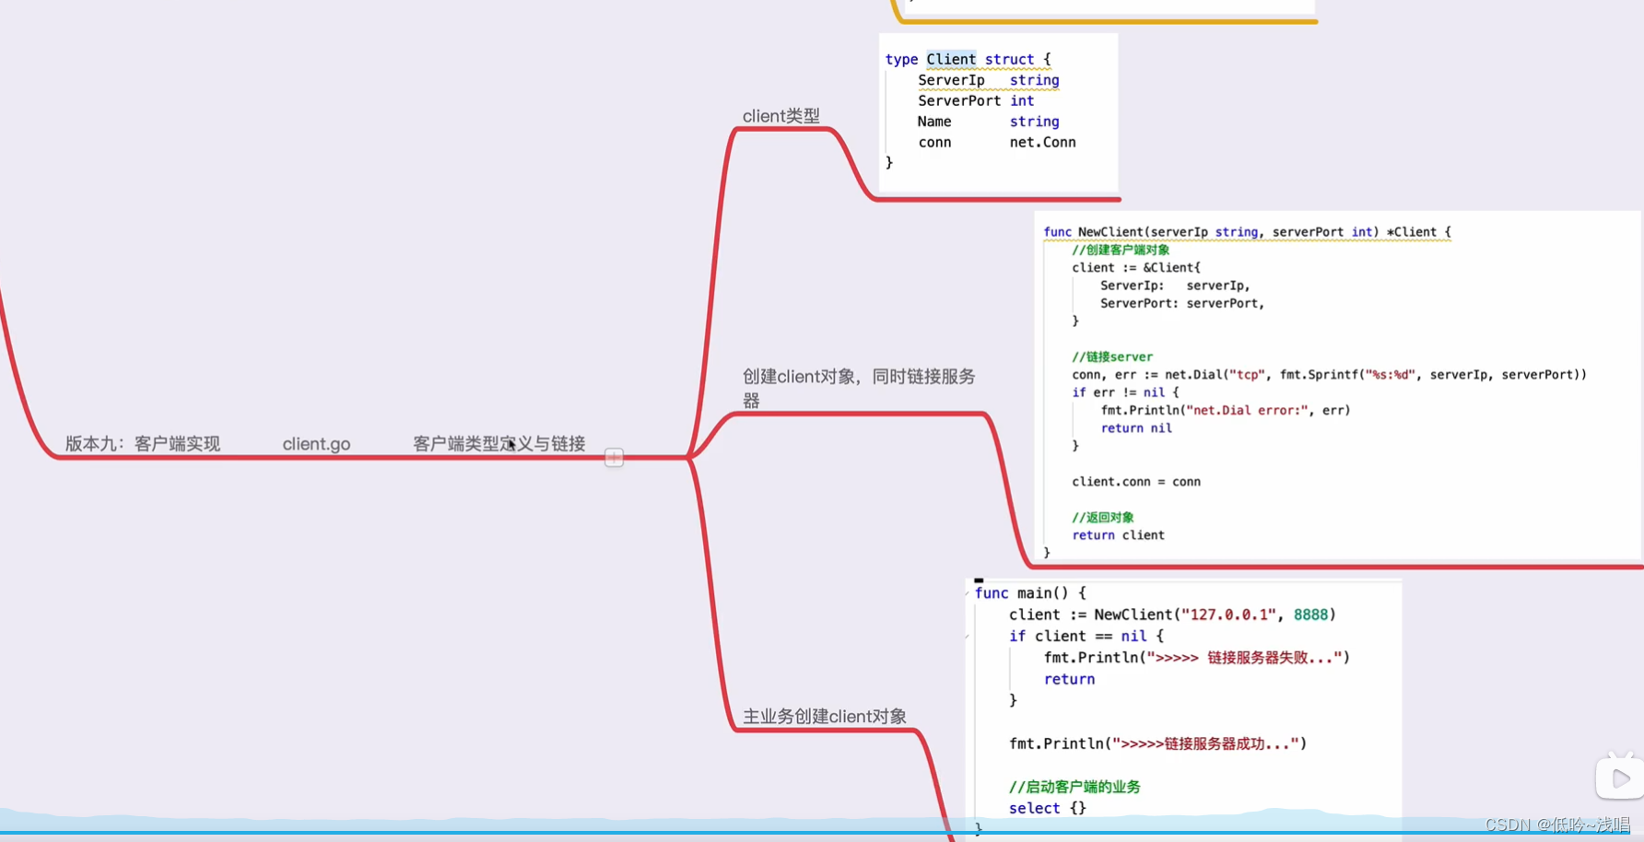
Task: Click the highlighted Client keyword in the struct
Action: coord(950,59)
